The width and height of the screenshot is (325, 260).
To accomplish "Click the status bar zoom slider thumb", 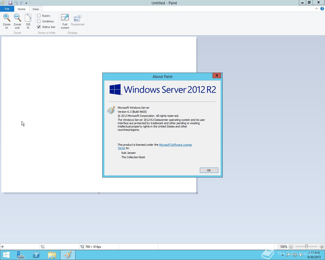I will [x=306, y=247].
